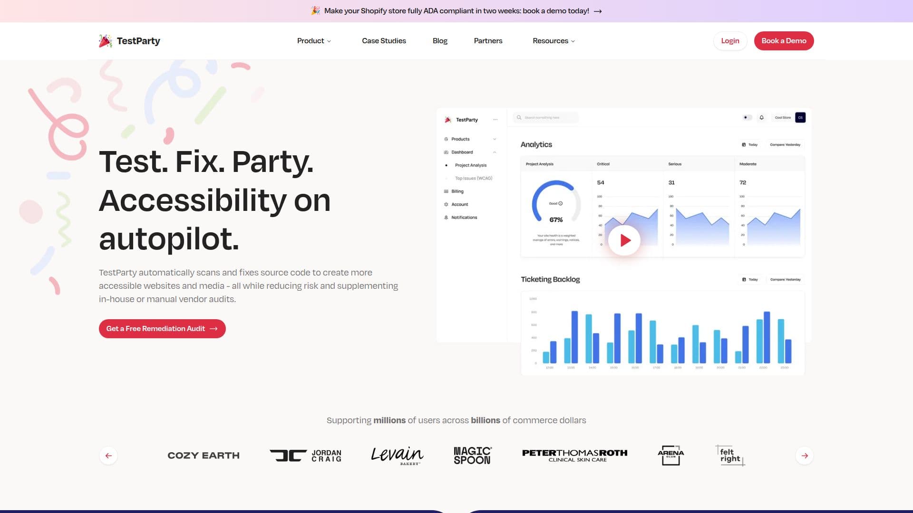The height and width of the screenshot is (513, 913).
Task: Click the Magic Spoon logo
Action: point(473,456)
